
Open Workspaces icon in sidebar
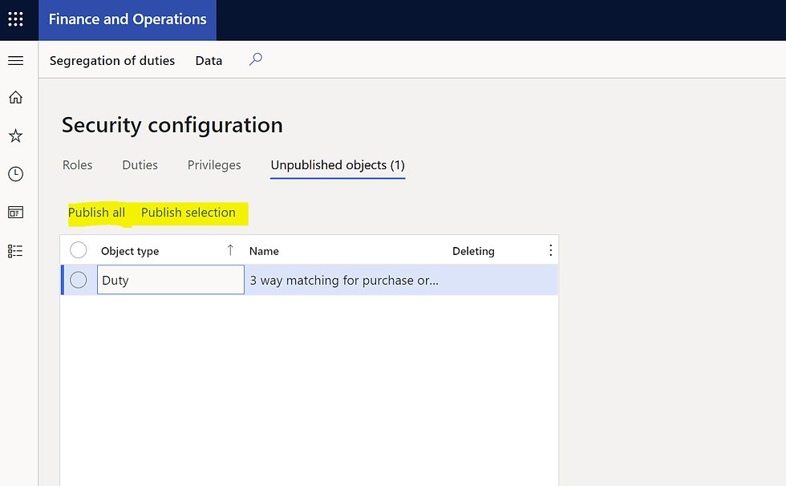15,213
